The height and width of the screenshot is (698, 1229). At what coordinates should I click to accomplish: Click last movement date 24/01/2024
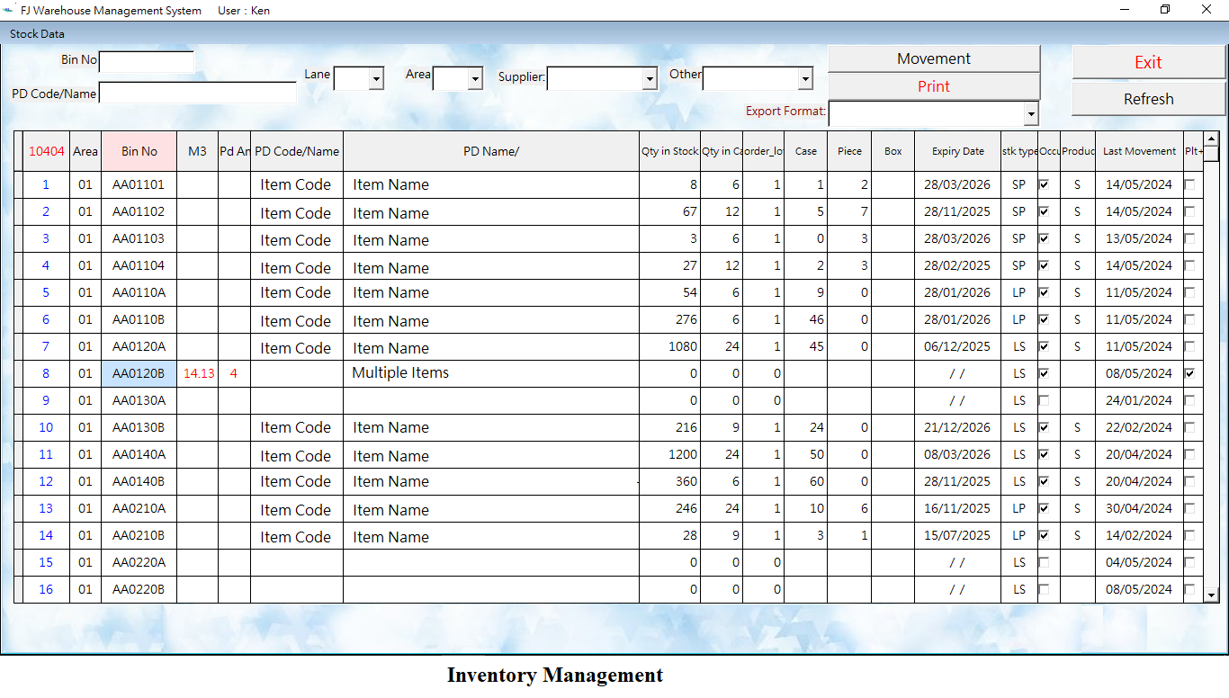pyautogui.click(x=1139, y=400)
